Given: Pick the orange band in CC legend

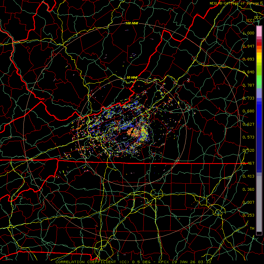Looking at the screenshot, I should tap(259, 51).
